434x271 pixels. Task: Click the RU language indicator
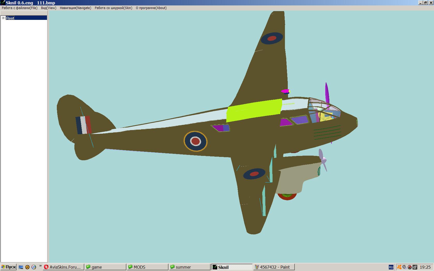391,267
